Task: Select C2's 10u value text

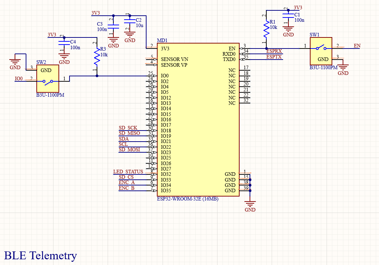Action: (x=139, y=25)
